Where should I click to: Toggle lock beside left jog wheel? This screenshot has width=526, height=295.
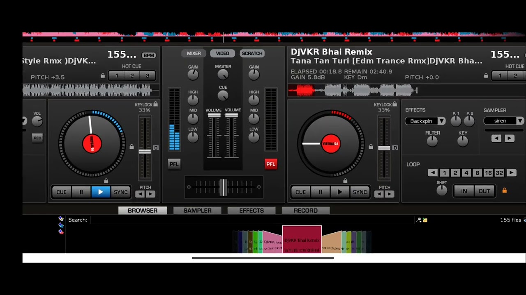tap(131, 147)
